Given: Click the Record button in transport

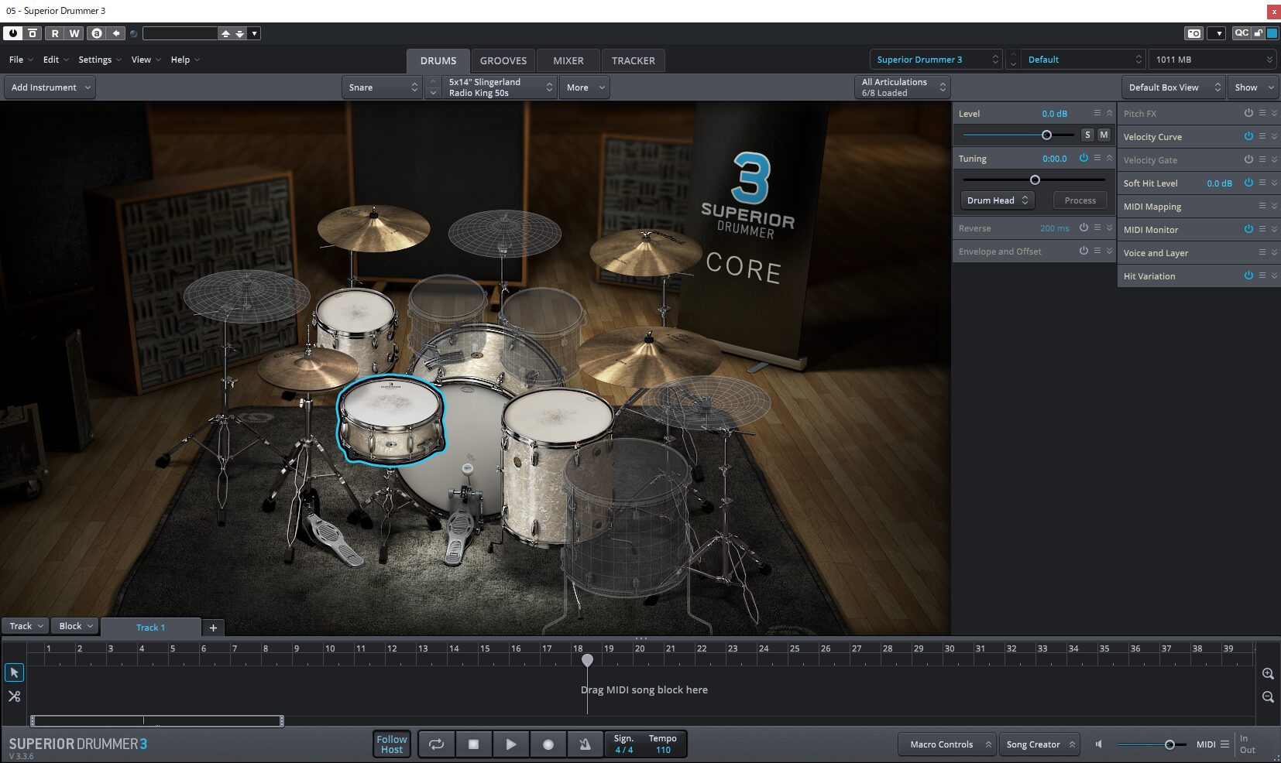Looking at the screenshot, I should pyautogui.click(x=548, y=744).
